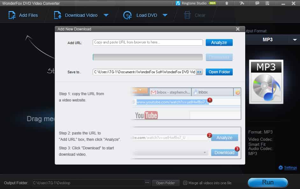Click the language selection icon in title bar

click(268, 3)
